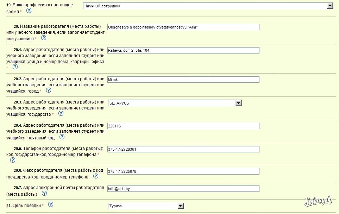The height and width of the screenshot is (214, 339).
Task: Select the street address field with Rafieva
Action: tap(183, 50)
